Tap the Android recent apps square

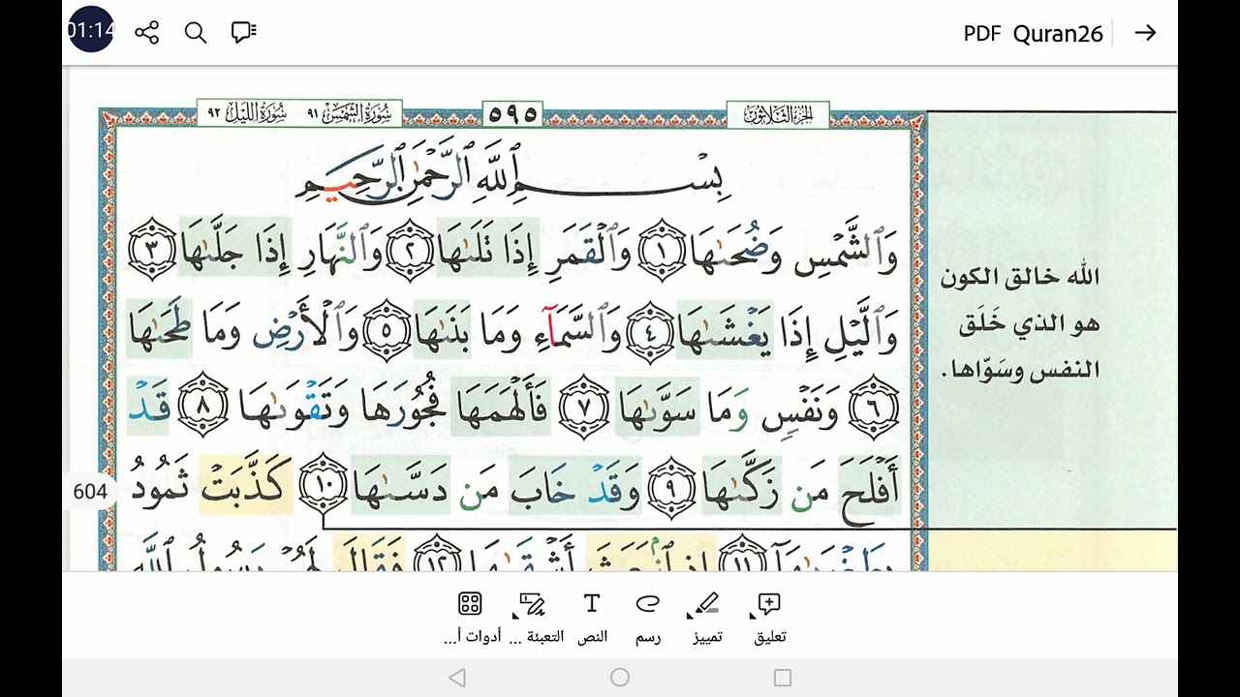tap(783, 678)
